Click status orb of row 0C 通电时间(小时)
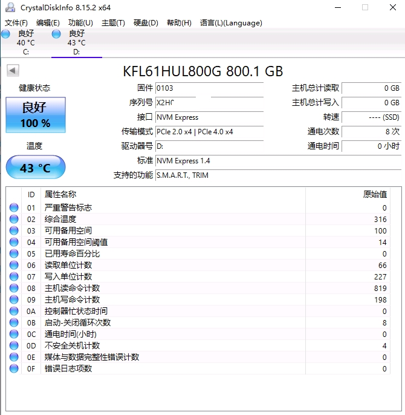The height and width of the screenshot is (415, 405). coord(14,335)
